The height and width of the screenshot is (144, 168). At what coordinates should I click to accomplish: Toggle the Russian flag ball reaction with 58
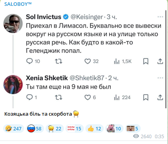35,128
